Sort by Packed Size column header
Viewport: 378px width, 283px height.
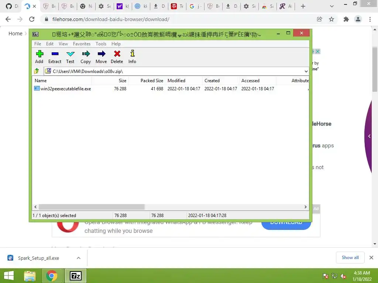tap(147, 81)
